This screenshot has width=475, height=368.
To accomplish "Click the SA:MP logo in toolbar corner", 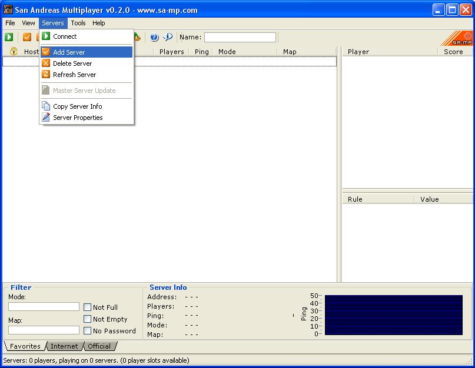I will [x=457, y=38].
